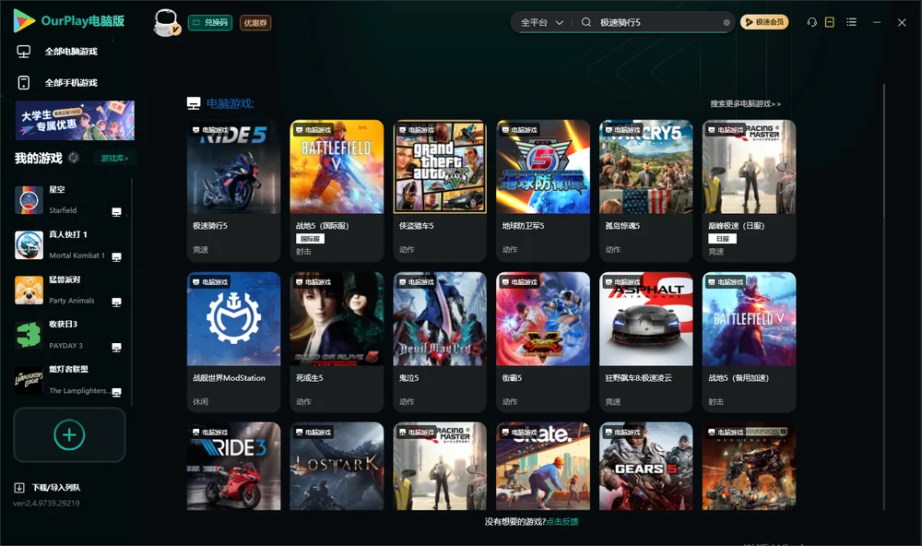Click the phone icon beside 全部手机游戏
The width and height of the screenshot is (922, 546).
coord(24,82)
